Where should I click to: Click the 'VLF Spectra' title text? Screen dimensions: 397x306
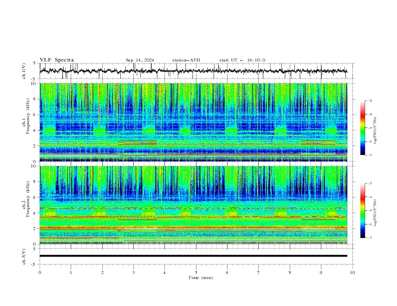pyautogui.click(x=57, y=60)
